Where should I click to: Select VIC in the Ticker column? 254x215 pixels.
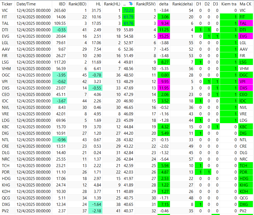coord(5,11)
